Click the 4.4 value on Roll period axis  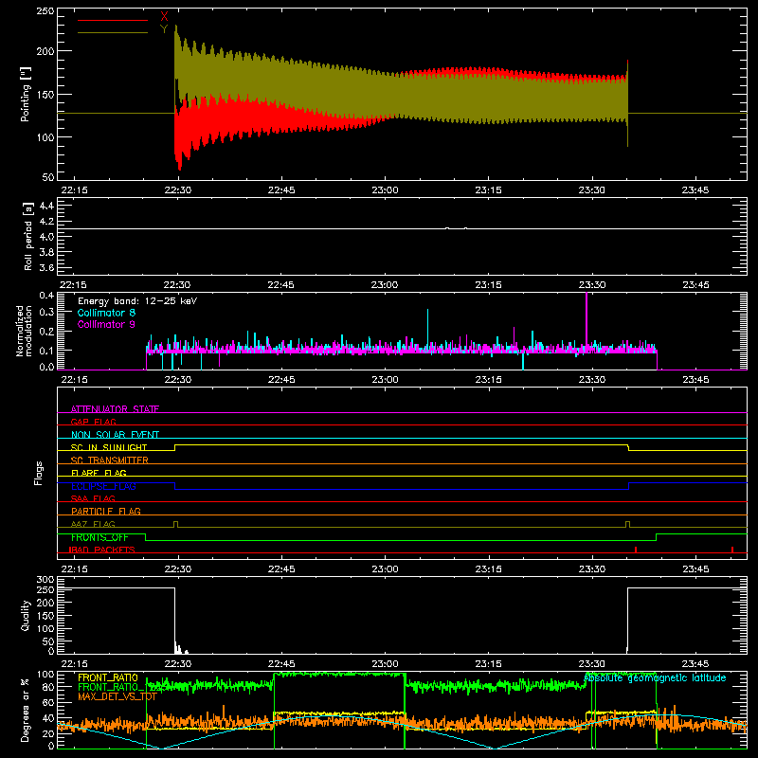[46, 206]
